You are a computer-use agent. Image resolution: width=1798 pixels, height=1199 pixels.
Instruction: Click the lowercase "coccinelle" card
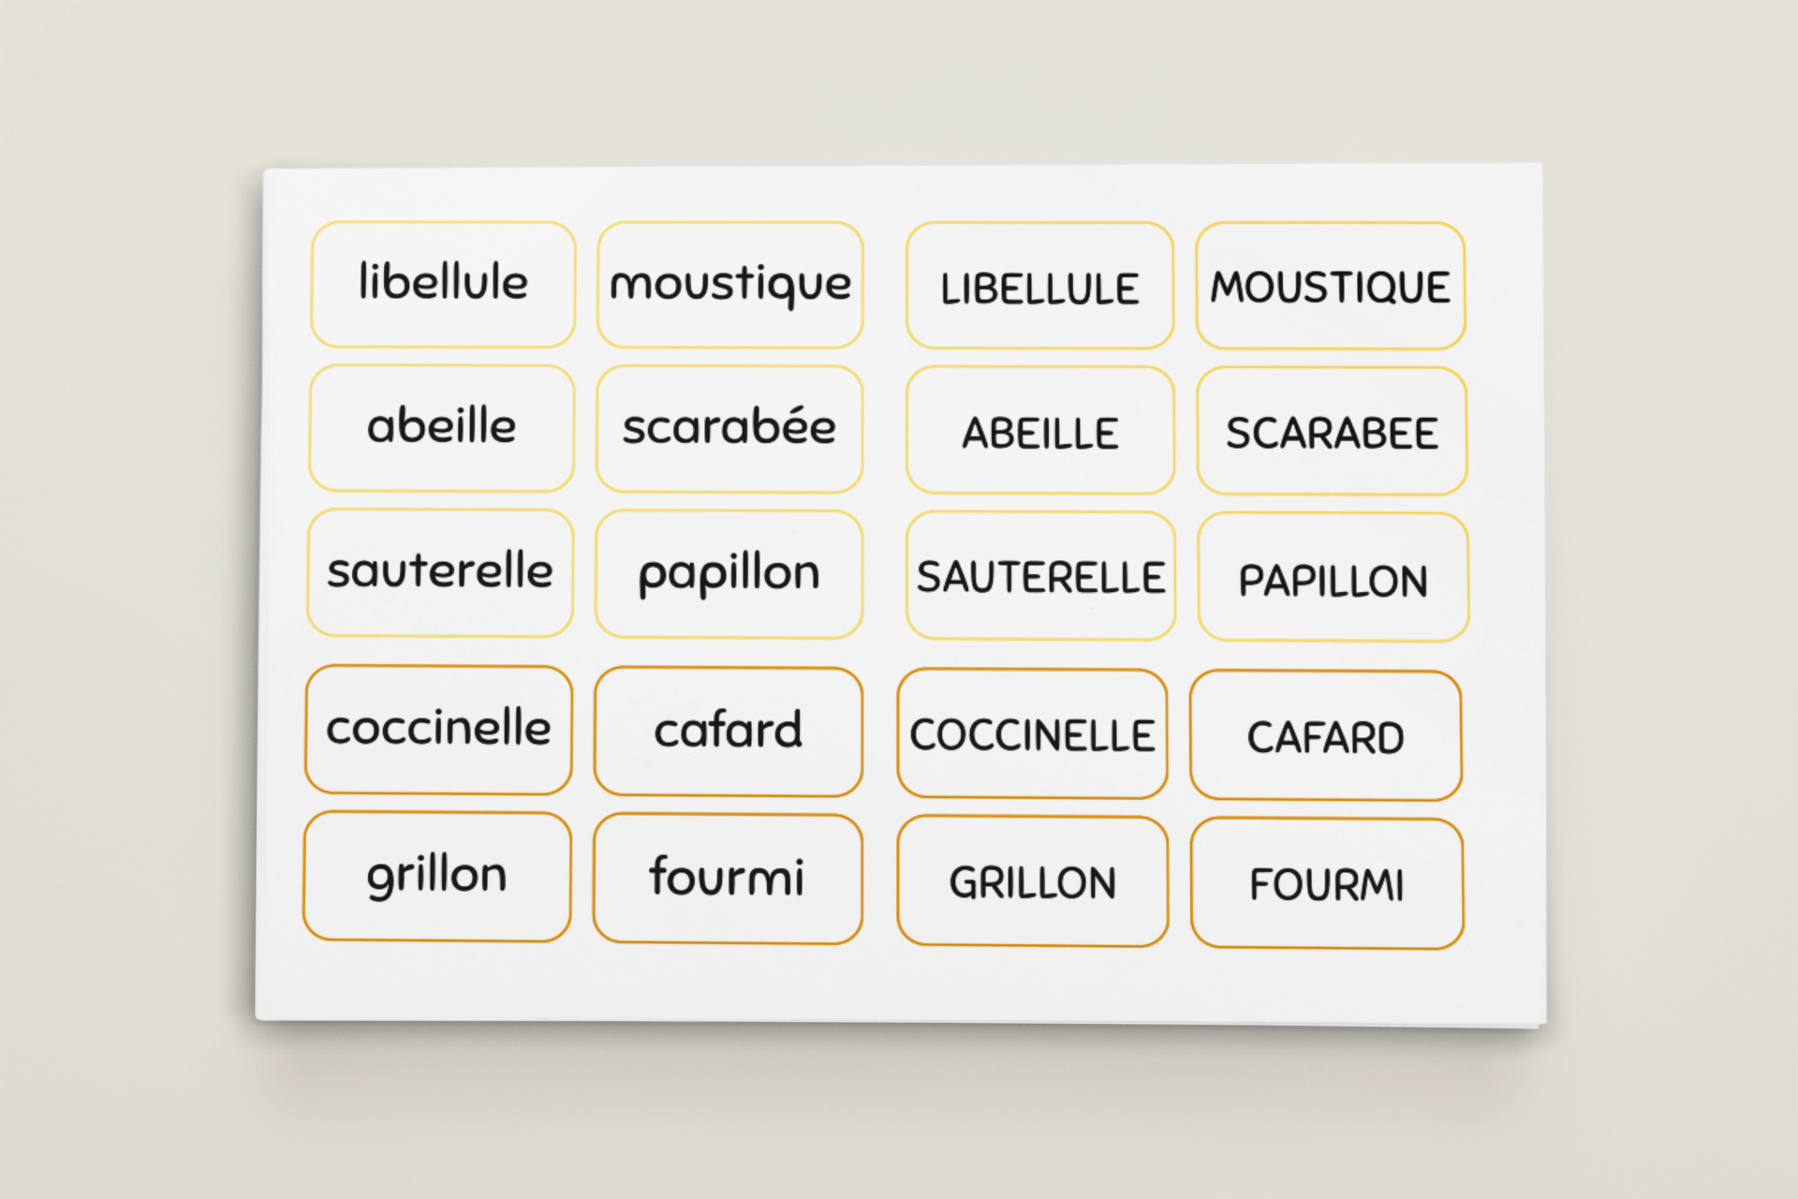(x=438, y=730)
